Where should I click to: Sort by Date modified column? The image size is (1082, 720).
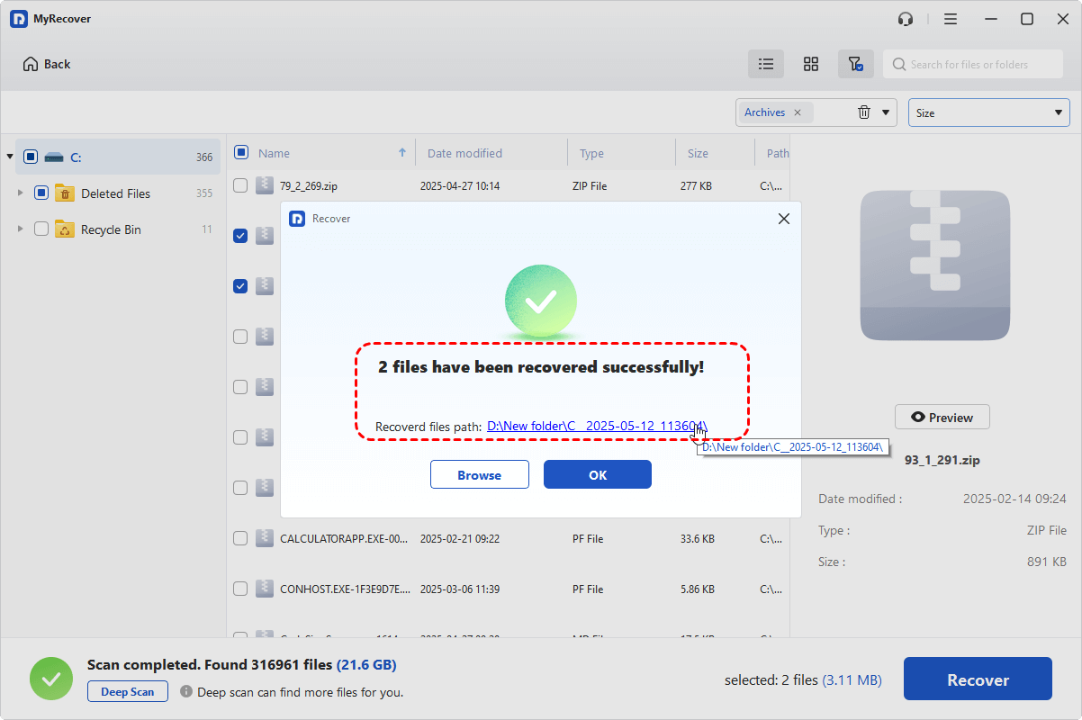point(464,153)
